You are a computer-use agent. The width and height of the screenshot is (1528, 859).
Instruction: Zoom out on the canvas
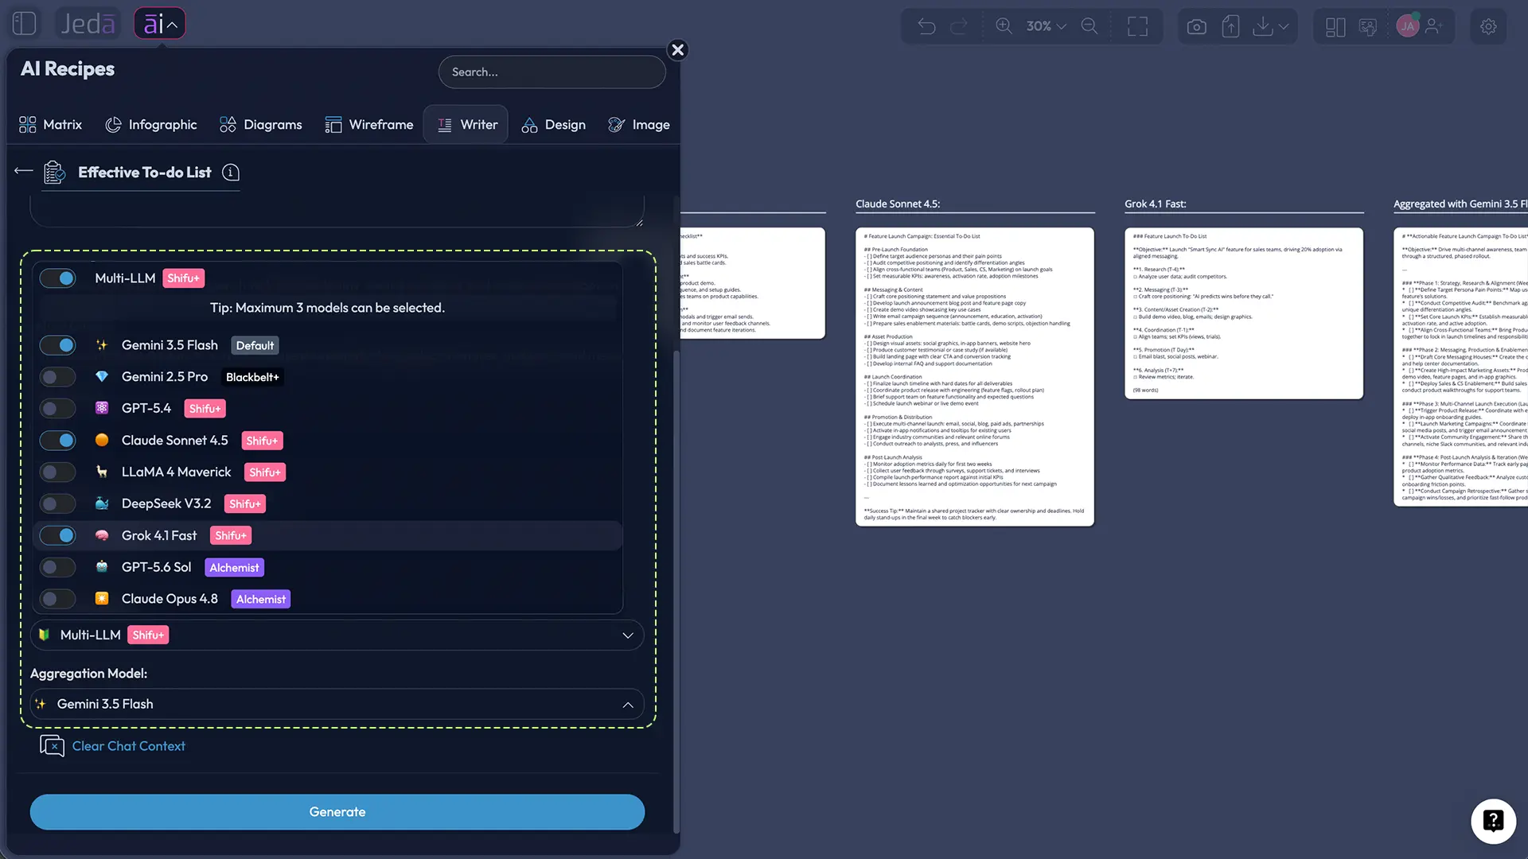[1089, 26]
